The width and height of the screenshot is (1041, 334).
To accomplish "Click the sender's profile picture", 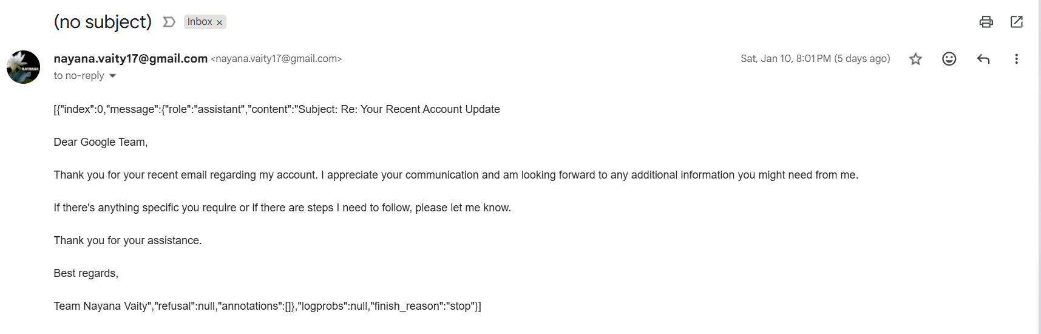I will coord(23,67).
